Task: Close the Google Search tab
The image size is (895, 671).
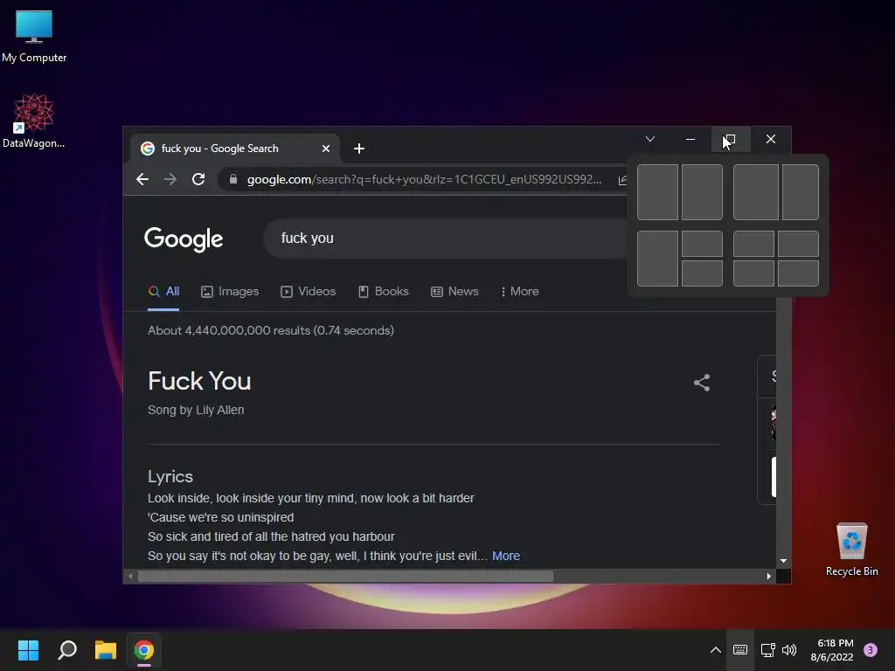Action: tap(326, 149)
